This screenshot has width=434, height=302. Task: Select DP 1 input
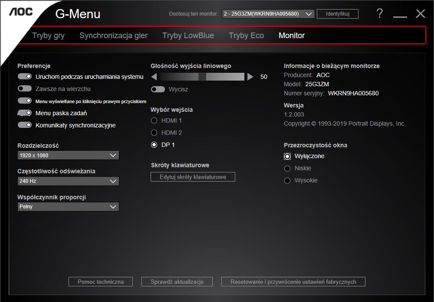point(154,145)
